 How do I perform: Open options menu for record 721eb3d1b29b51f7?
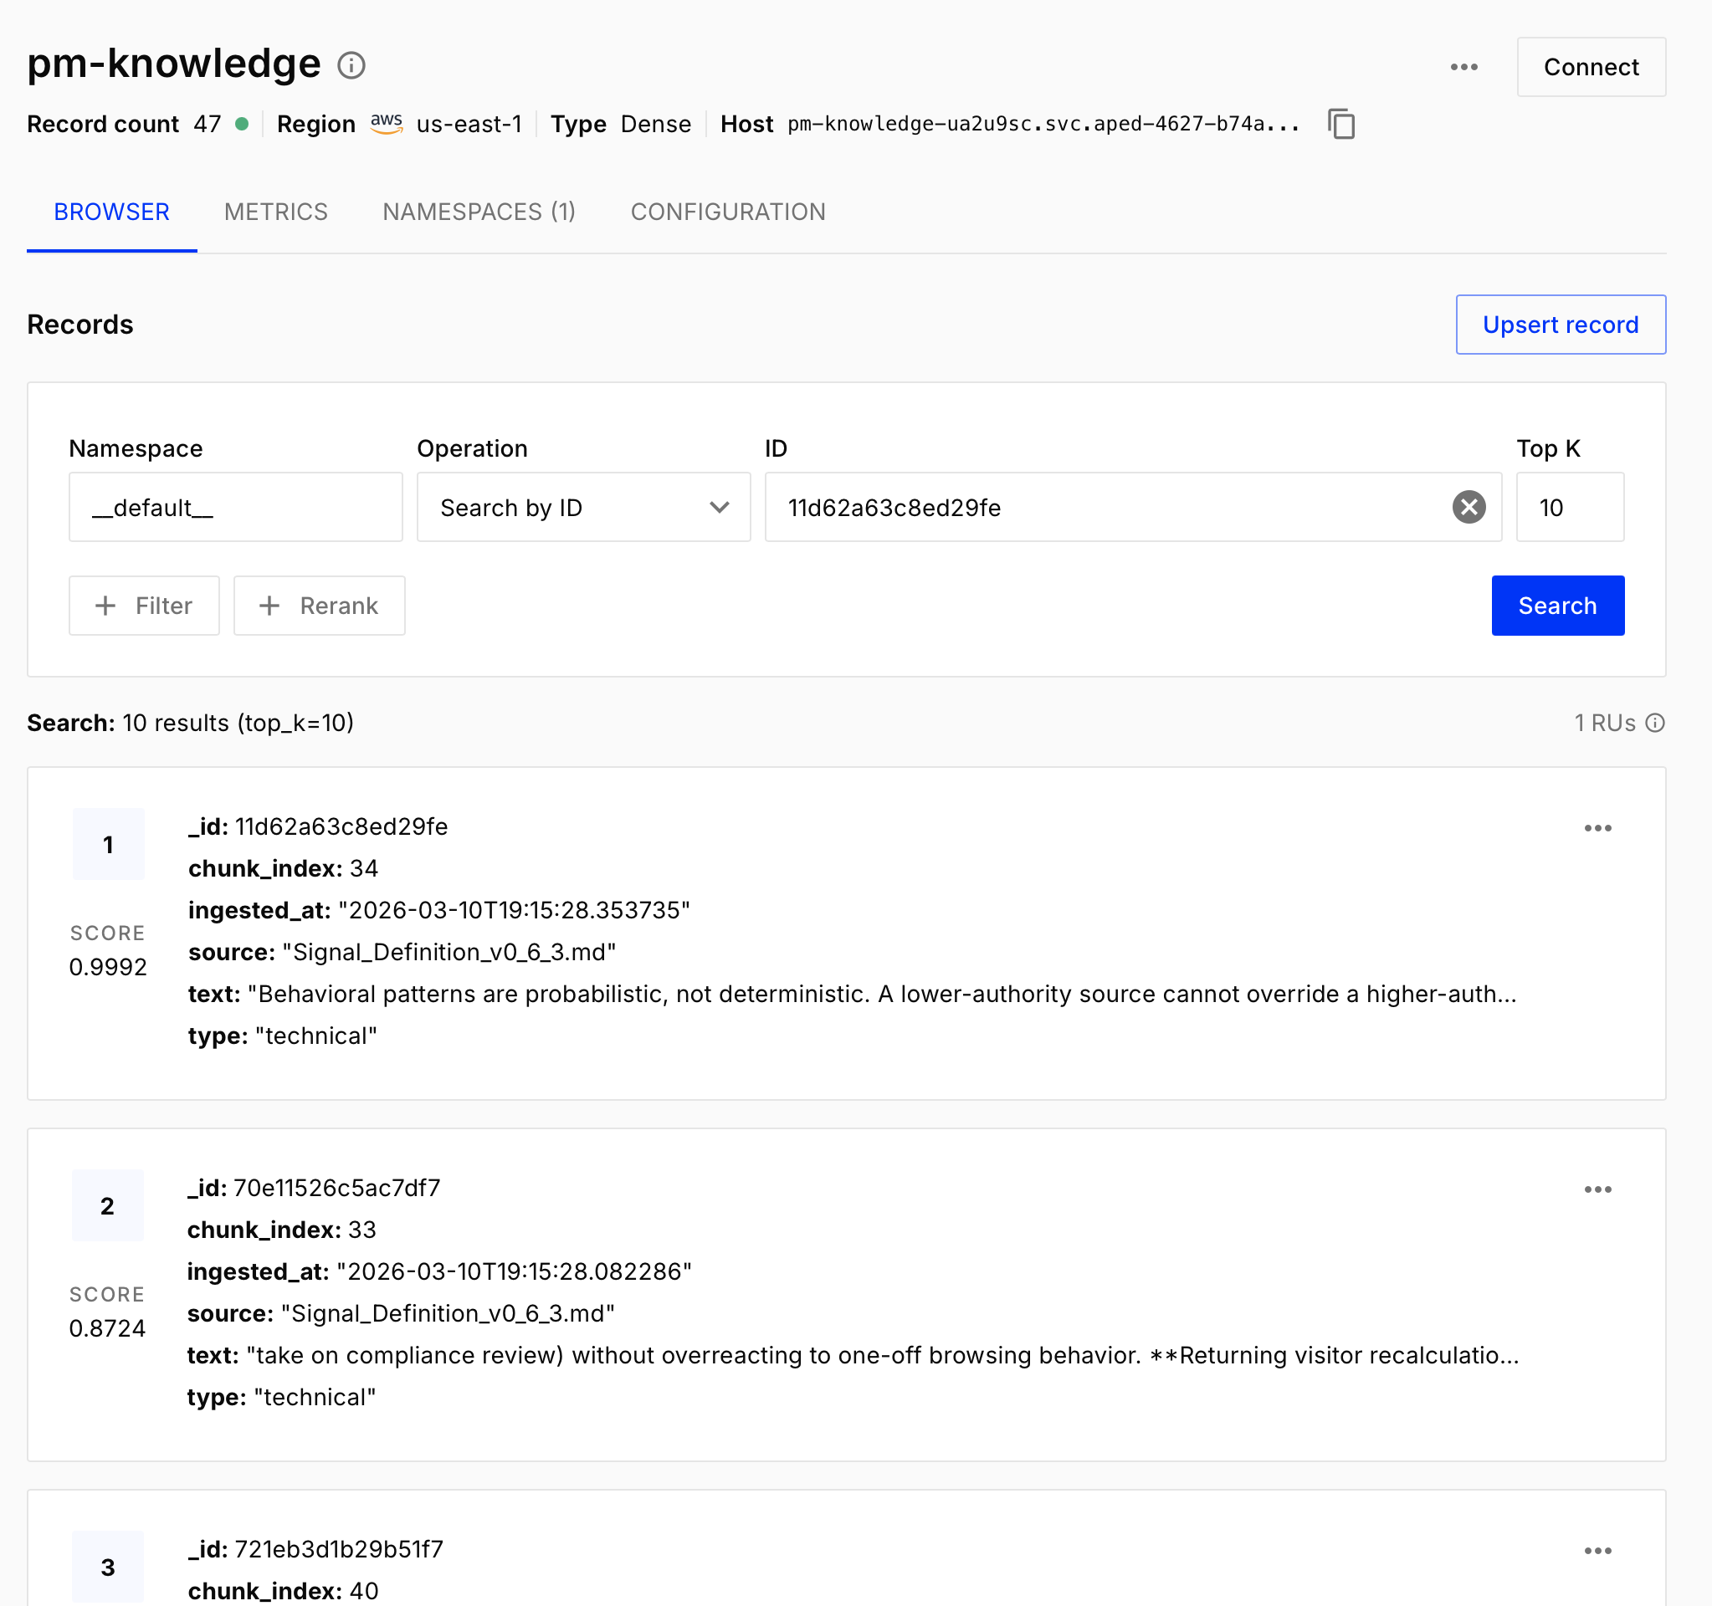pyautogui.click(x=1597, y=1551)
